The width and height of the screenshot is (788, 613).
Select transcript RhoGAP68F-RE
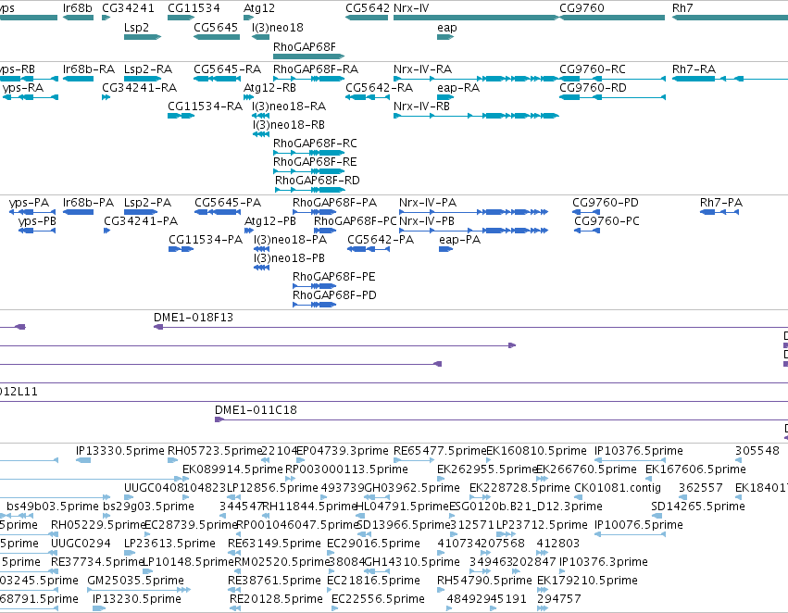coord(315,162)
